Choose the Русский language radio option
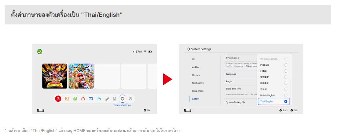 286,65
